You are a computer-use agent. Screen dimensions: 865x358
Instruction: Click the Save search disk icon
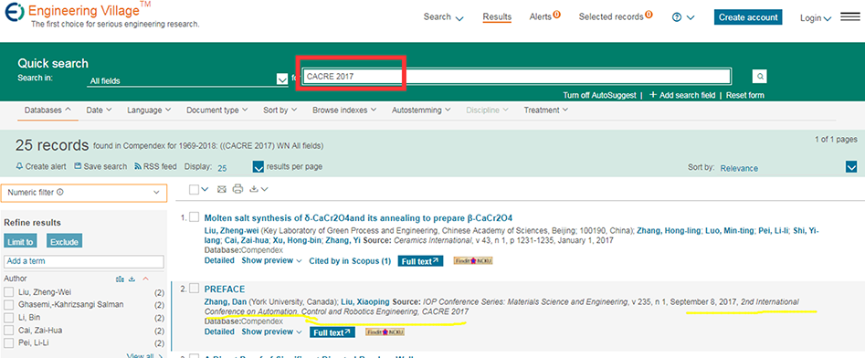[78, 166]
